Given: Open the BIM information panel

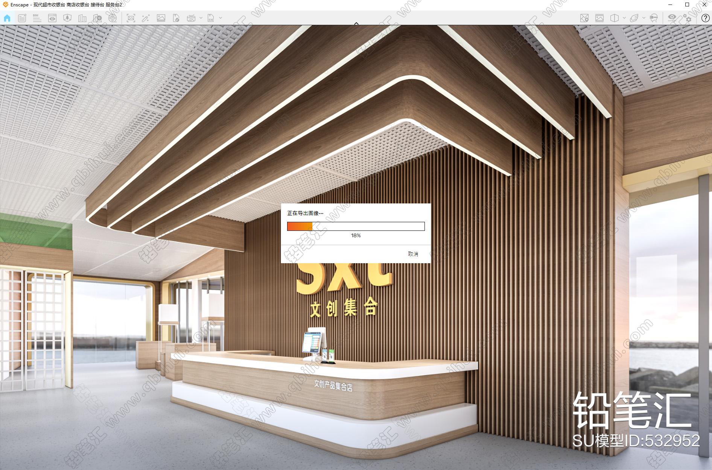Looking at the screenshot, I should point(37,18).
